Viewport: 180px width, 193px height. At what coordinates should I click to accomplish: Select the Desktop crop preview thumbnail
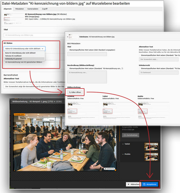pos(83,111)
